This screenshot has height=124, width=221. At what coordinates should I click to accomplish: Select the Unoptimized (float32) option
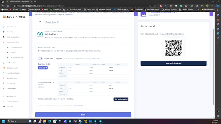click(41, 86)
